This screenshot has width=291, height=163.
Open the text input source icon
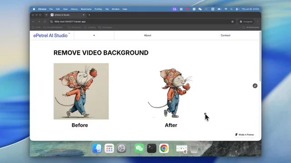pos(194,9)
